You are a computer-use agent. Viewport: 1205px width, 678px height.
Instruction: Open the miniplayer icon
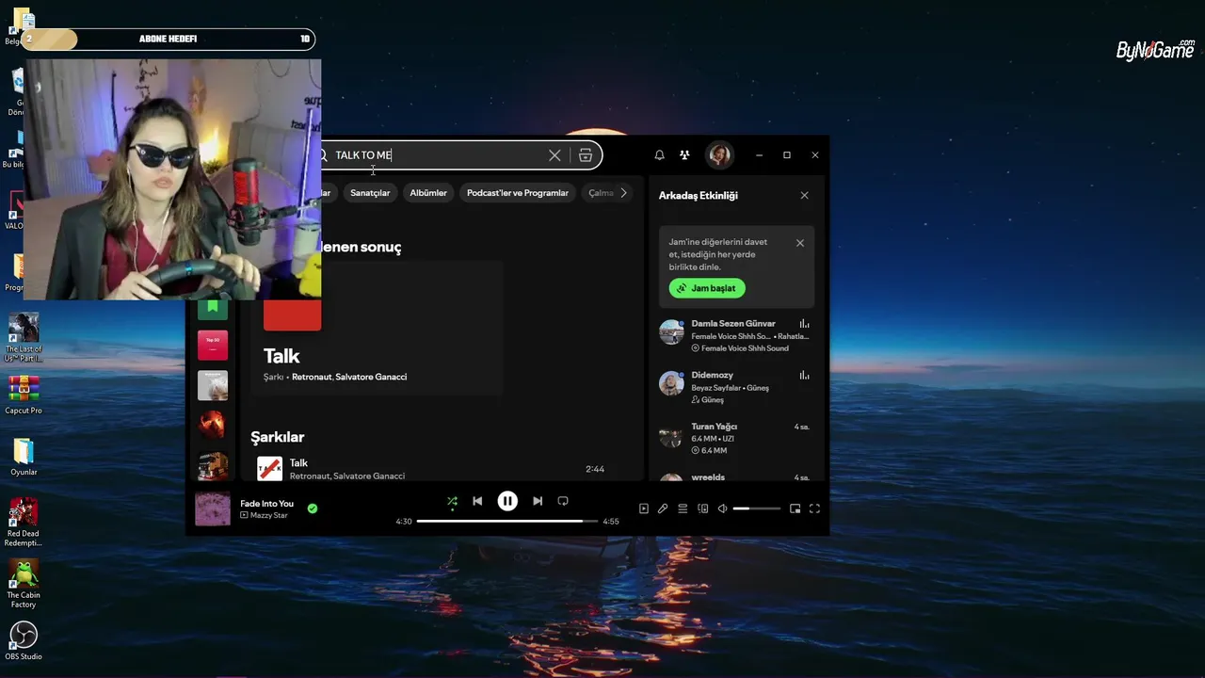click(x=795, y=508)
